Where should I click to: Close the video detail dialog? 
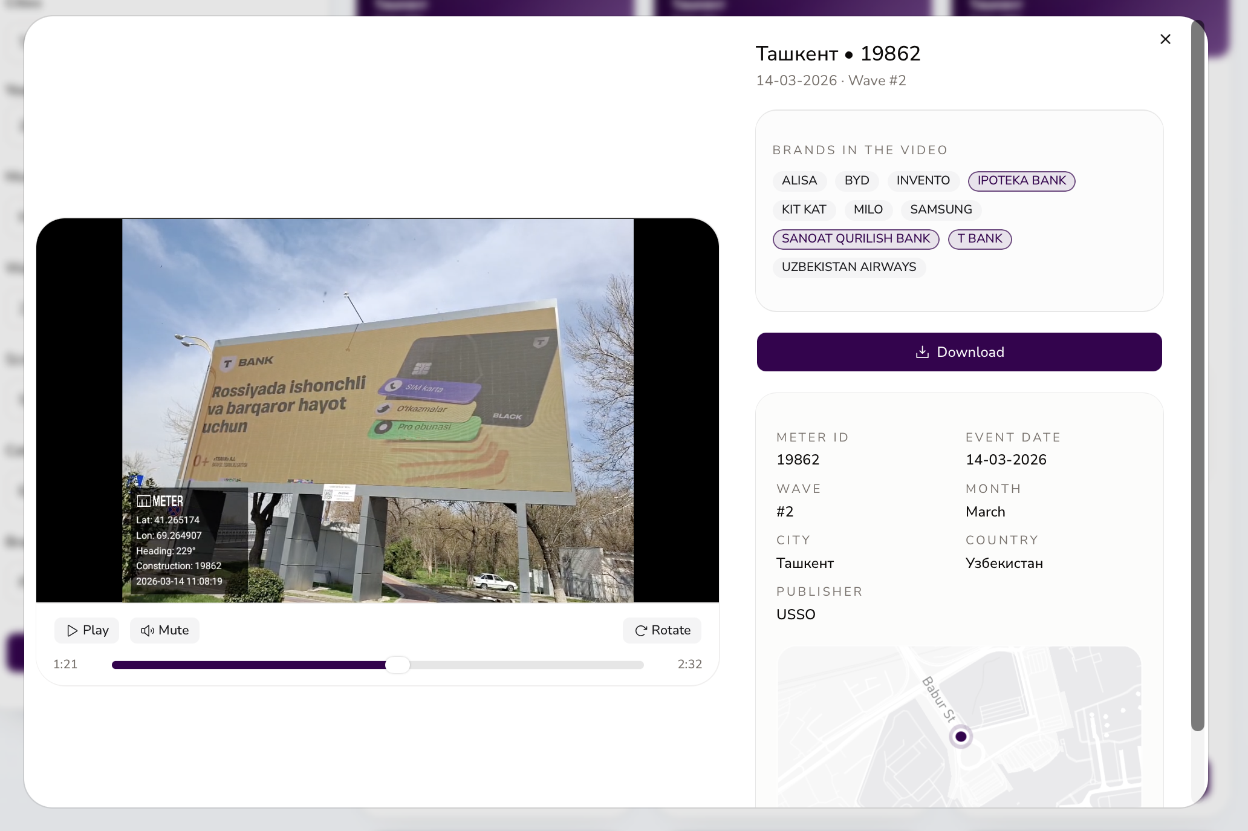point(1165,39)
